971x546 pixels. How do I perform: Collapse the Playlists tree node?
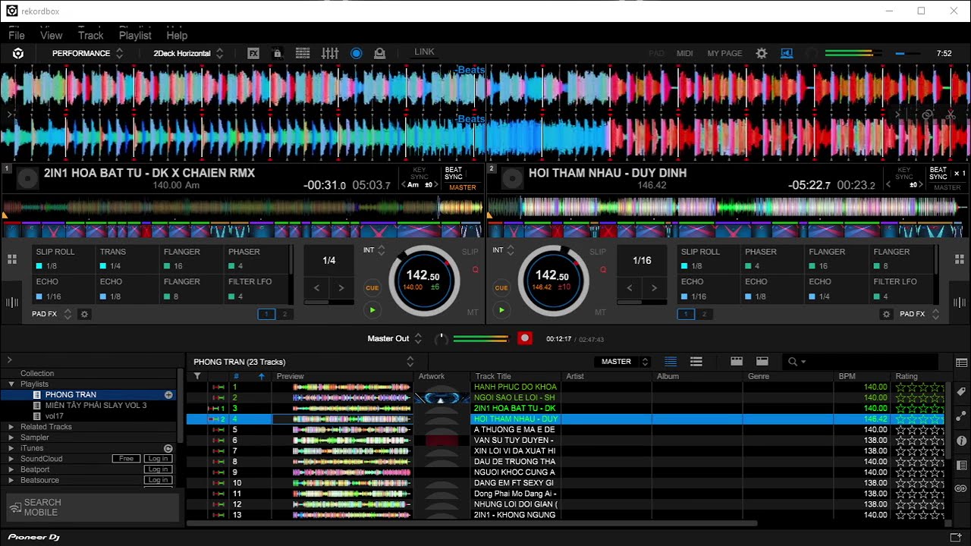point(11,384)
